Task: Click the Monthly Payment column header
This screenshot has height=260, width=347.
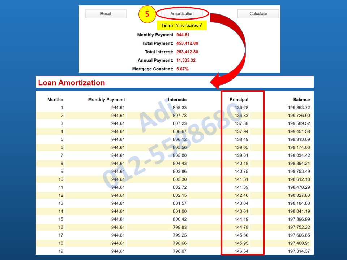Action: 107,99
